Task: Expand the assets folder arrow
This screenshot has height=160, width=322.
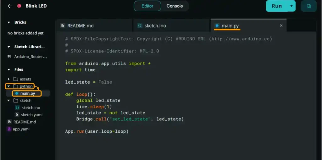Action: [8, 79]
